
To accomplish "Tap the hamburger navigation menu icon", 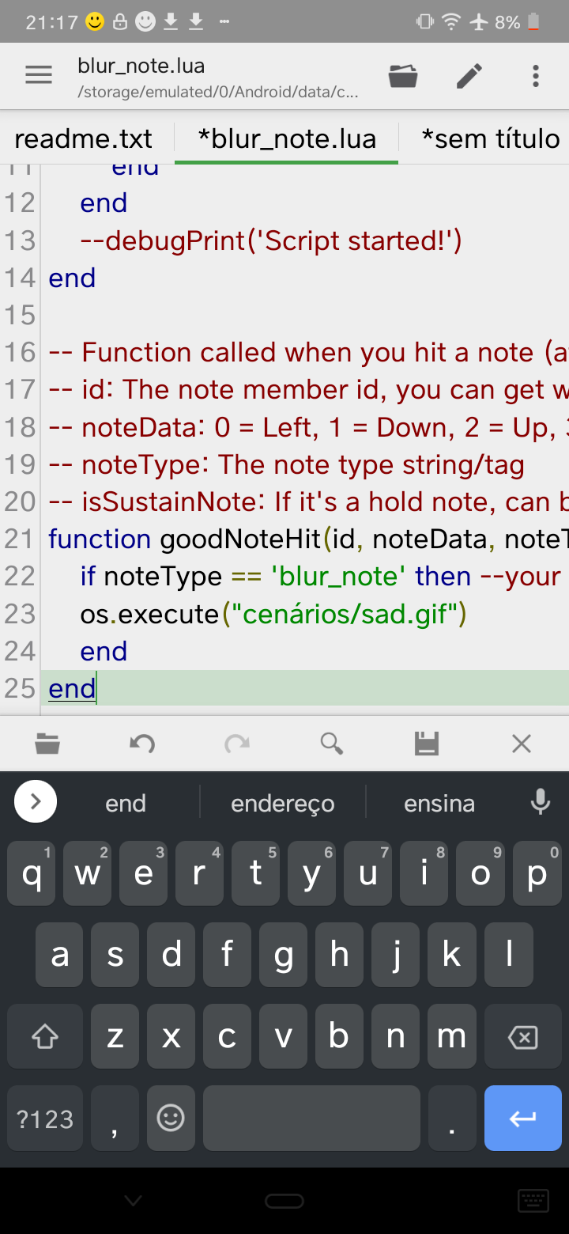I will [x=38, y=75].
